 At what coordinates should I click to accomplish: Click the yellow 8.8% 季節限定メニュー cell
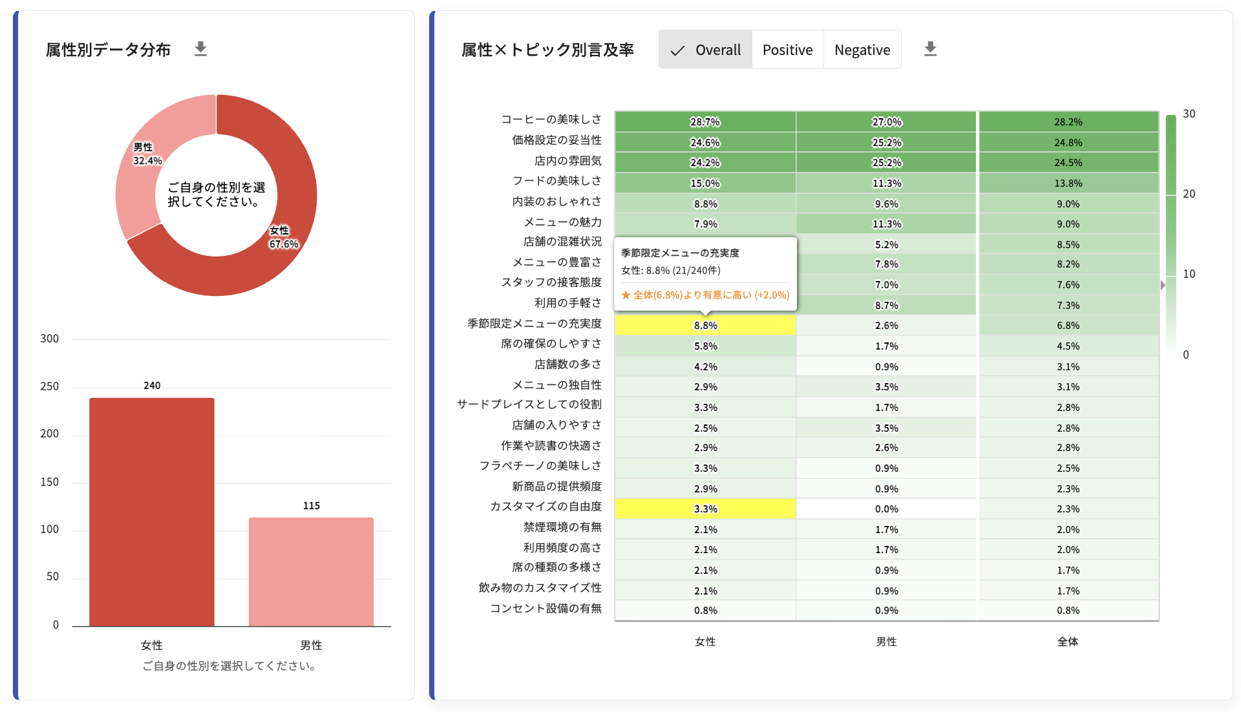(705, 325)
